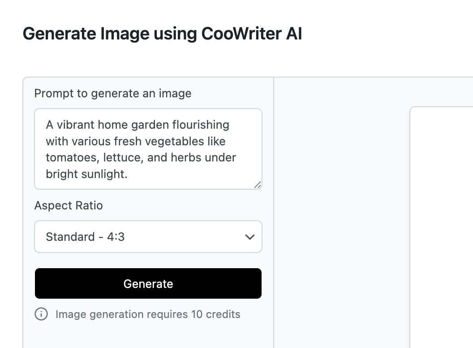The width and height of the screenshot is (473, 348).
Task: Click the prompt textarea resize handle
Action: pyautogui.click(x=258, y=185)
